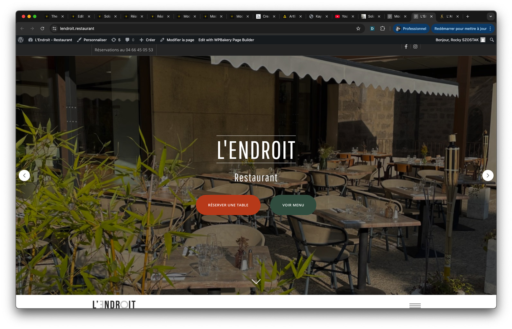Viewport: 512px width, 329px height.
Task: Open the Instagram social icon
Action: tap(415, 47)
